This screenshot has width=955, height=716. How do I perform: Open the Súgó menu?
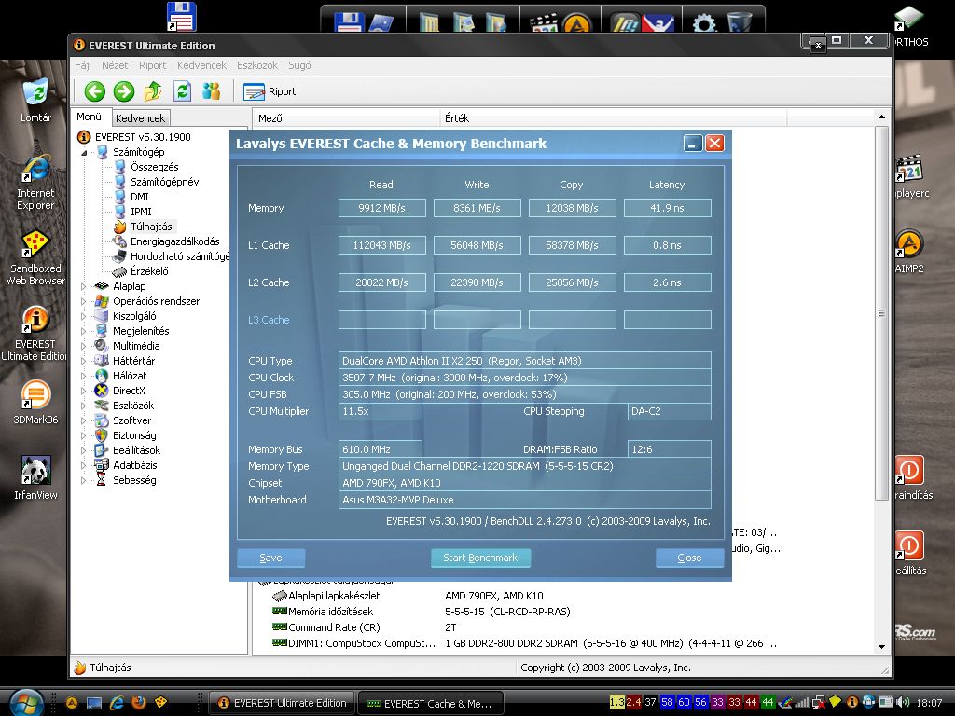pyautogui.click(x=299, y=65)
